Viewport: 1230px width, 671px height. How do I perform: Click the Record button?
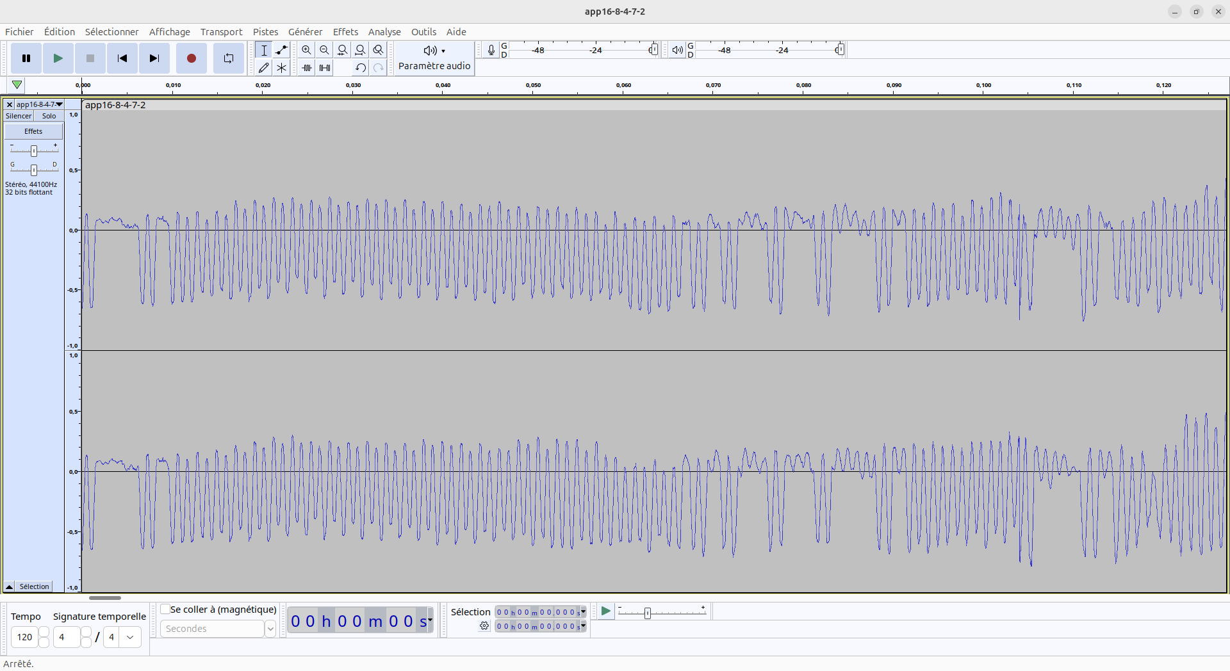[x=191, y=58]
